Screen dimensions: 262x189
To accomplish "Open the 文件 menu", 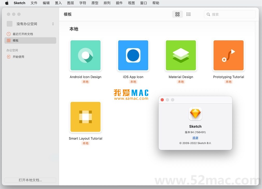I will tap(34, 3).
